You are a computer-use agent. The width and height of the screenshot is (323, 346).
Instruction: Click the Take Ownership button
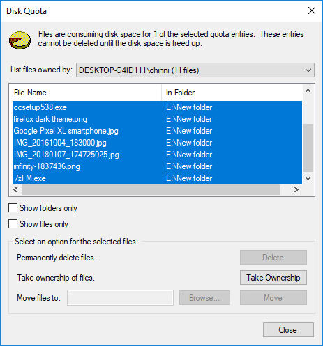273,278
